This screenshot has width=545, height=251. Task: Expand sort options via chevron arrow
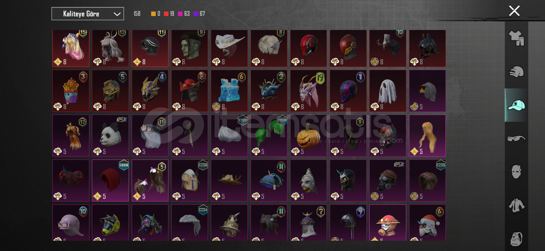(x=117, y=14)
